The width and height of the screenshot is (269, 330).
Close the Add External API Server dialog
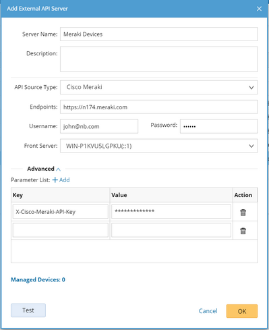259,9
